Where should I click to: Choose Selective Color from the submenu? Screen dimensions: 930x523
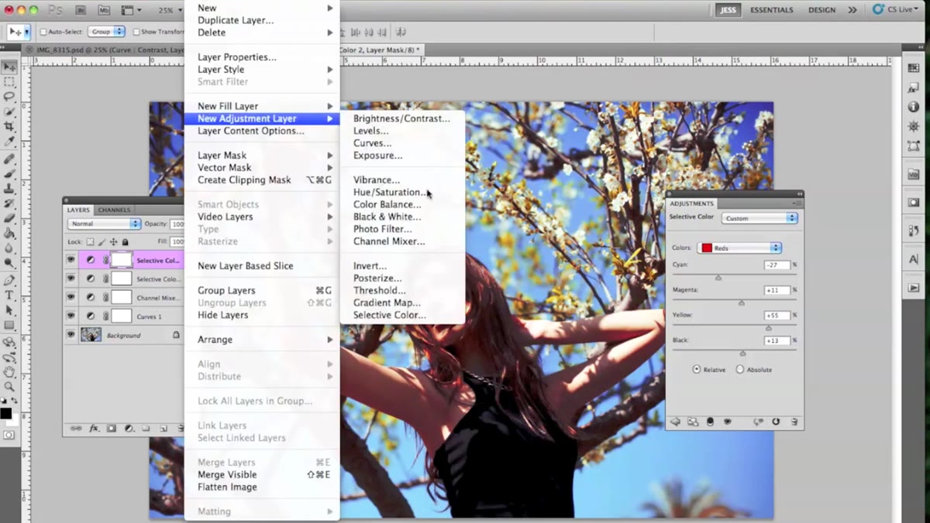390,315
